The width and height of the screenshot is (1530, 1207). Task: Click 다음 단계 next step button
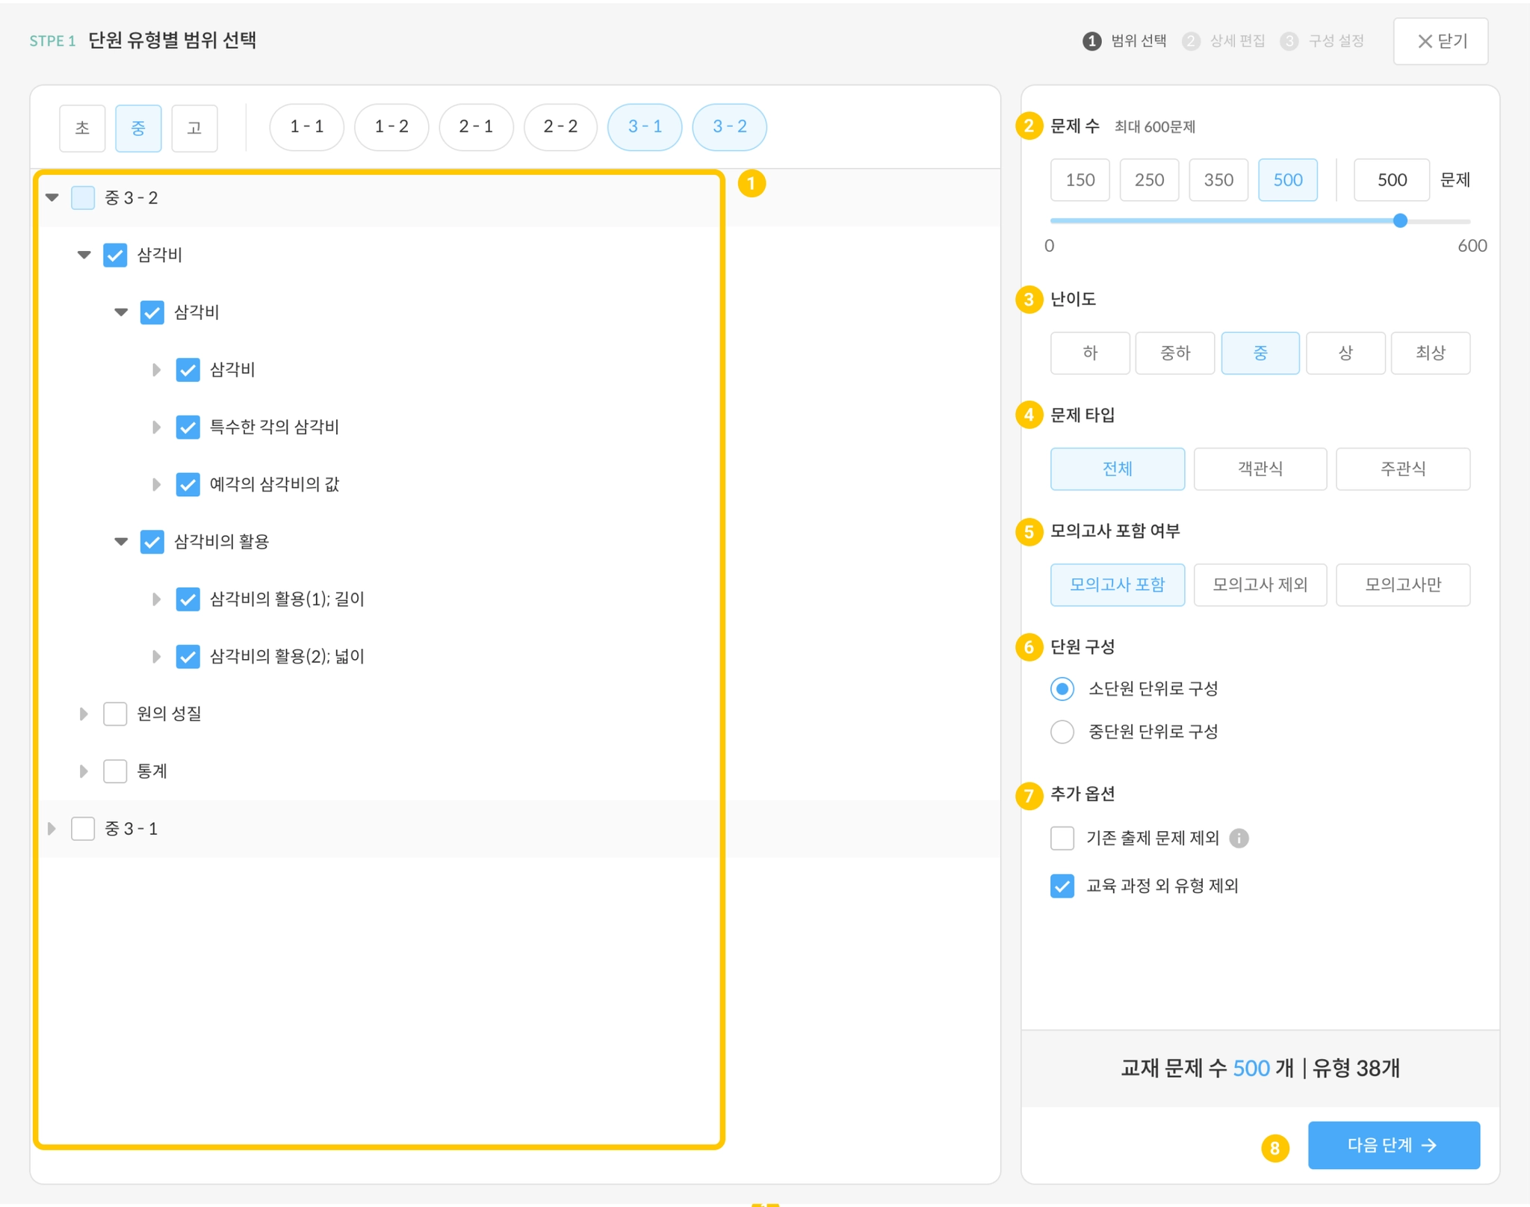pos(1393,1144)
